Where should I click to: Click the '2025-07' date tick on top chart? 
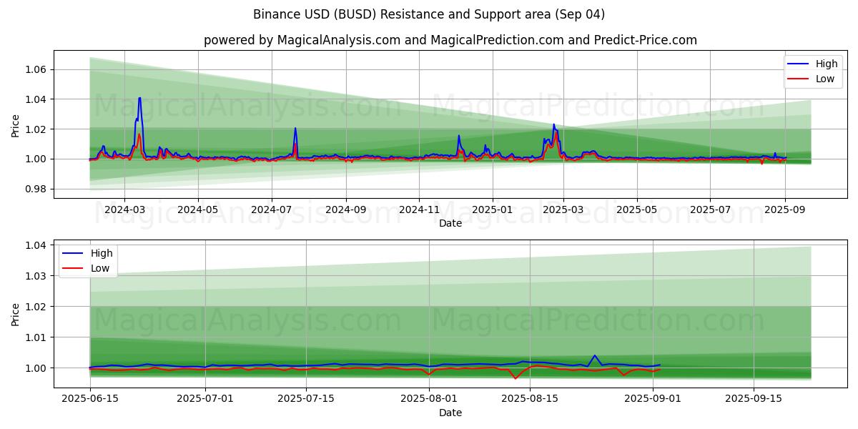click(x=710, y=209)
